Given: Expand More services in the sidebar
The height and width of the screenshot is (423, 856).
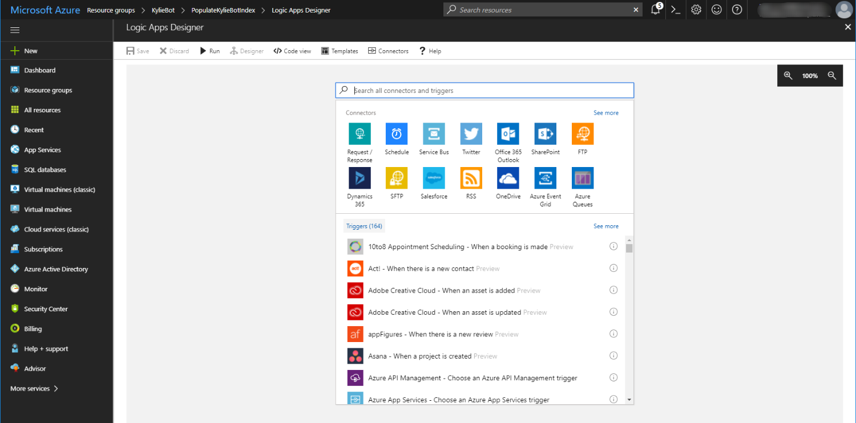Looking at the screenshot, I should coord(34,388).
